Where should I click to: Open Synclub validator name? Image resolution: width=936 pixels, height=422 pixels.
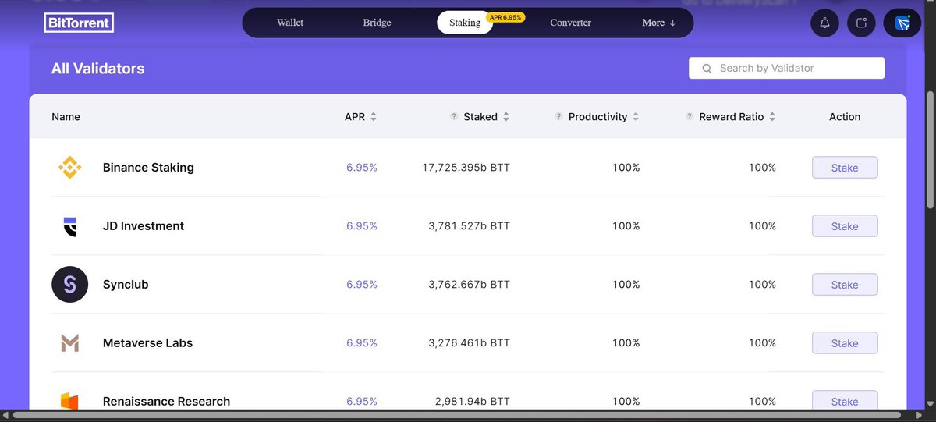[126, 285]
